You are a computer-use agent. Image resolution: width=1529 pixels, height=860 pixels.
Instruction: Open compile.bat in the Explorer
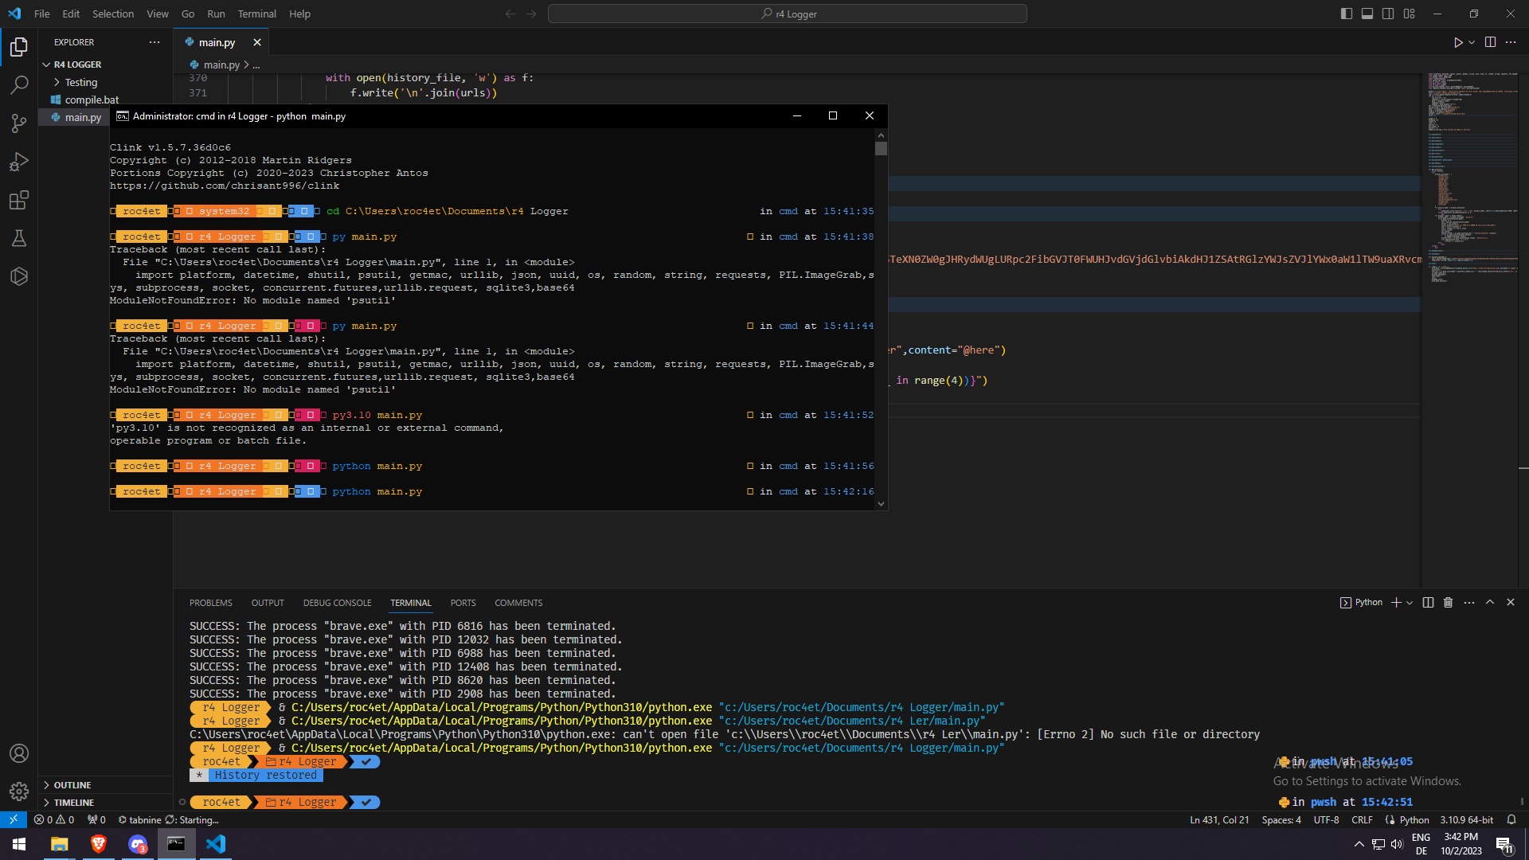click(x=92, y=100)
